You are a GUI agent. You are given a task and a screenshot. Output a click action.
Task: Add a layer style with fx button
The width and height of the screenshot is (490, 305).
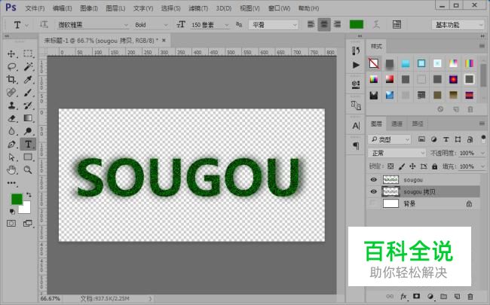tap(403, 296)
